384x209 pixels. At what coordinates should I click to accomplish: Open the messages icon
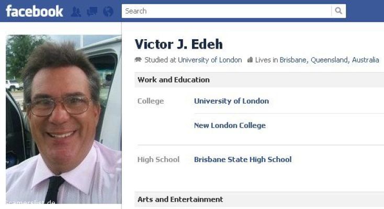point(92,11)
